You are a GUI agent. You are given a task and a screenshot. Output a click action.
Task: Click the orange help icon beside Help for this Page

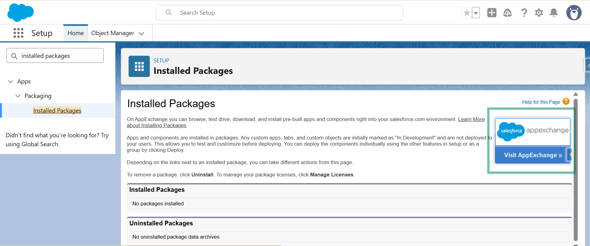coord(566,101)
